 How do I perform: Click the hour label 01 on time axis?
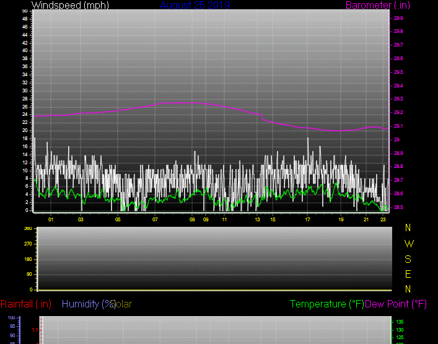[x=51, y=219]
